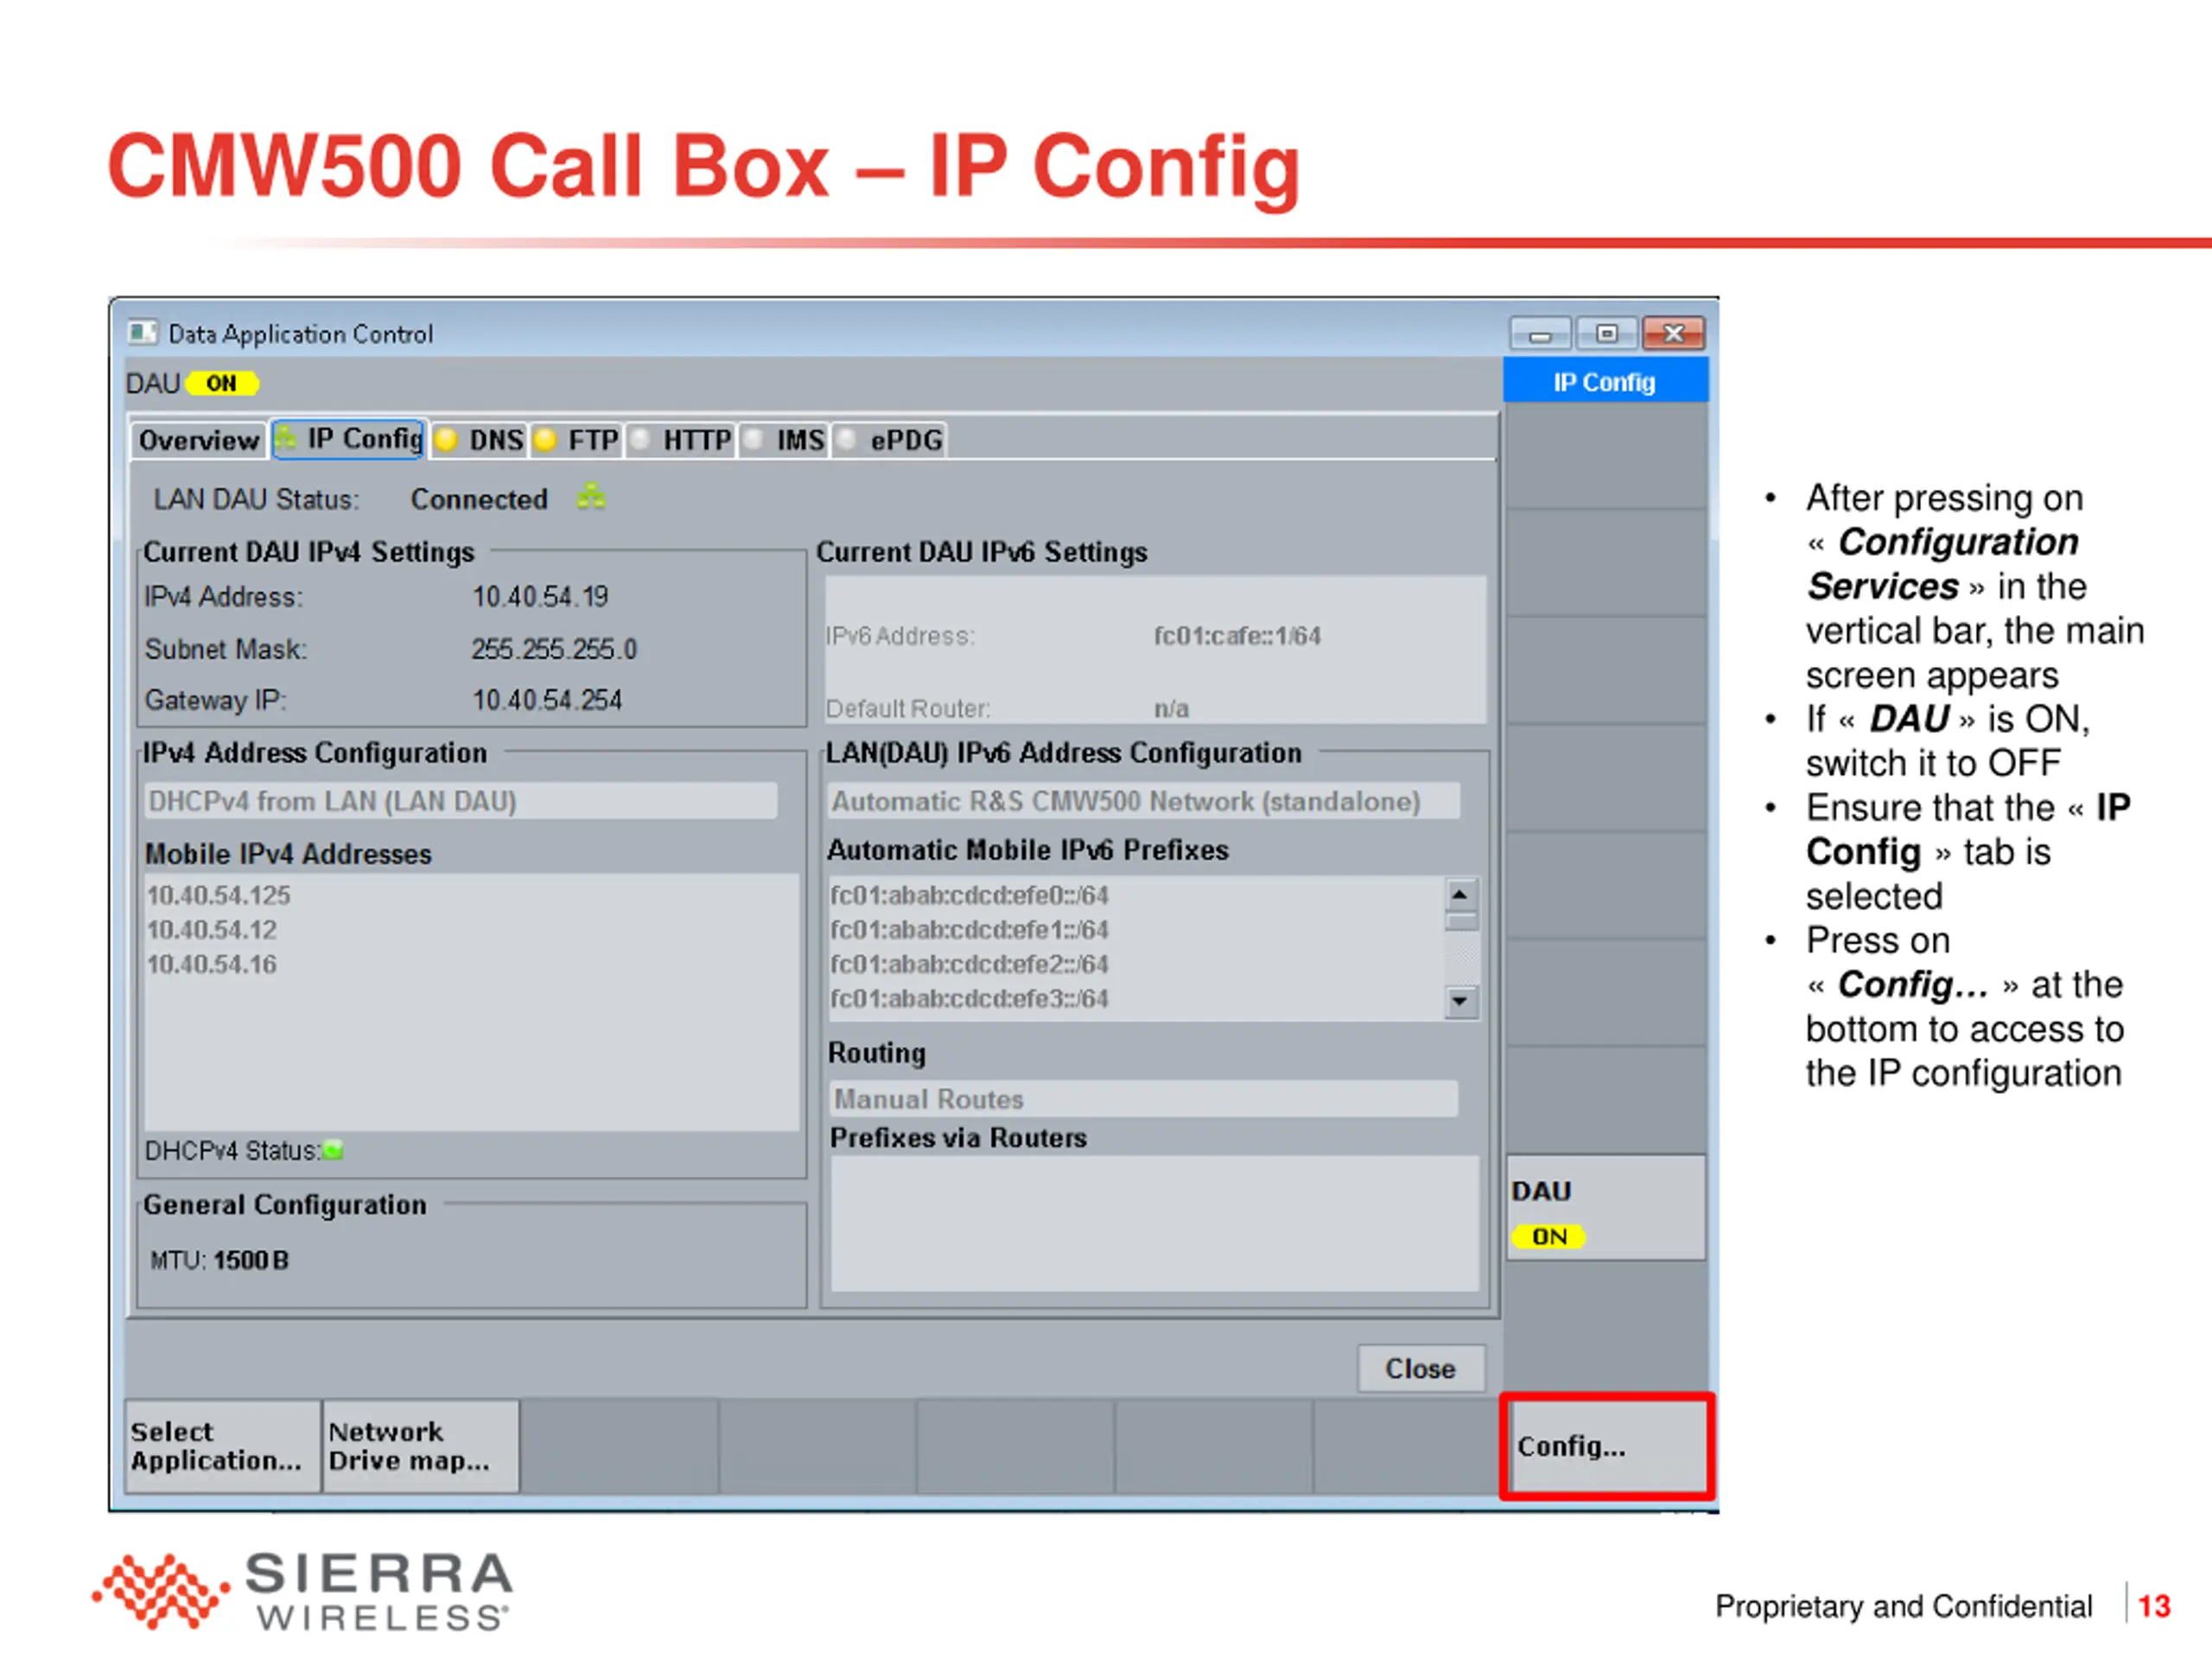Click Subnet Mask value 255.255.255.0

(x=554, y=649)
